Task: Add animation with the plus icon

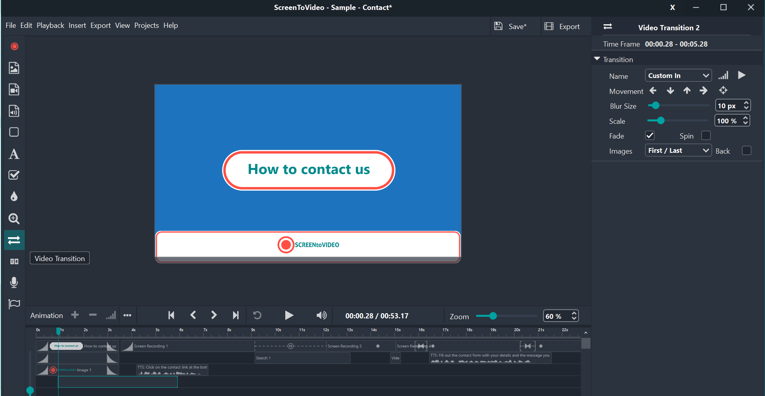Action: coord(75,315)
